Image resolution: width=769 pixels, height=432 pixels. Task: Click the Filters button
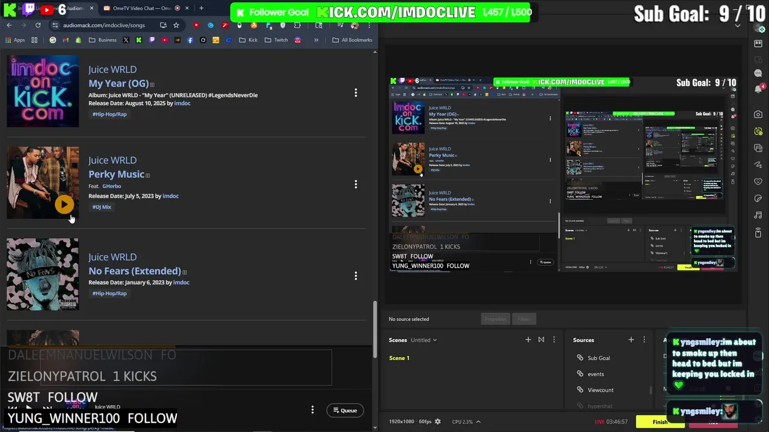(524, 319)
